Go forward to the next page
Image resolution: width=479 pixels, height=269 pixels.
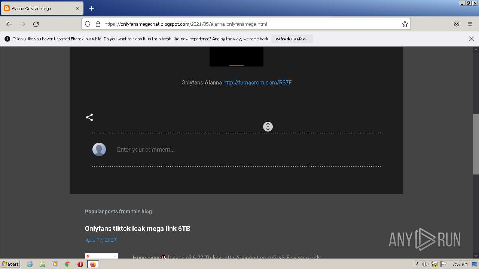pyautogui.click(x=22, y=24)
